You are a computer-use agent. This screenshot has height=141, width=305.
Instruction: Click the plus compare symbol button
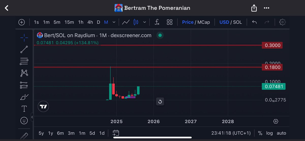pos(22,22)
